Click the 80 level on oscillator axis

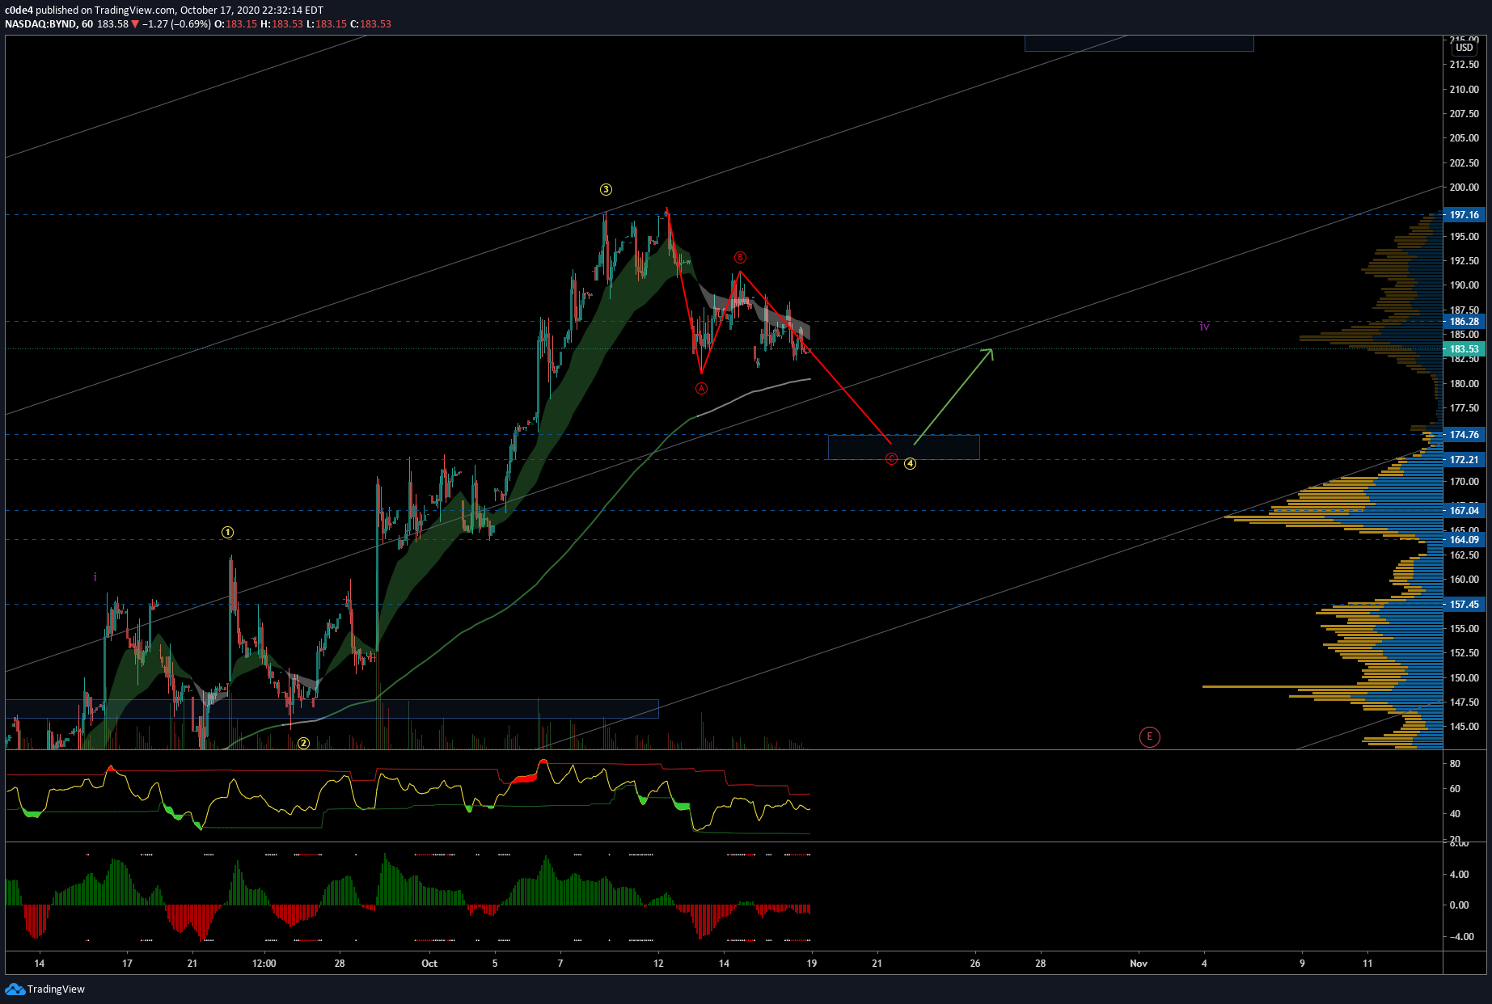[x=1455, y=764]
